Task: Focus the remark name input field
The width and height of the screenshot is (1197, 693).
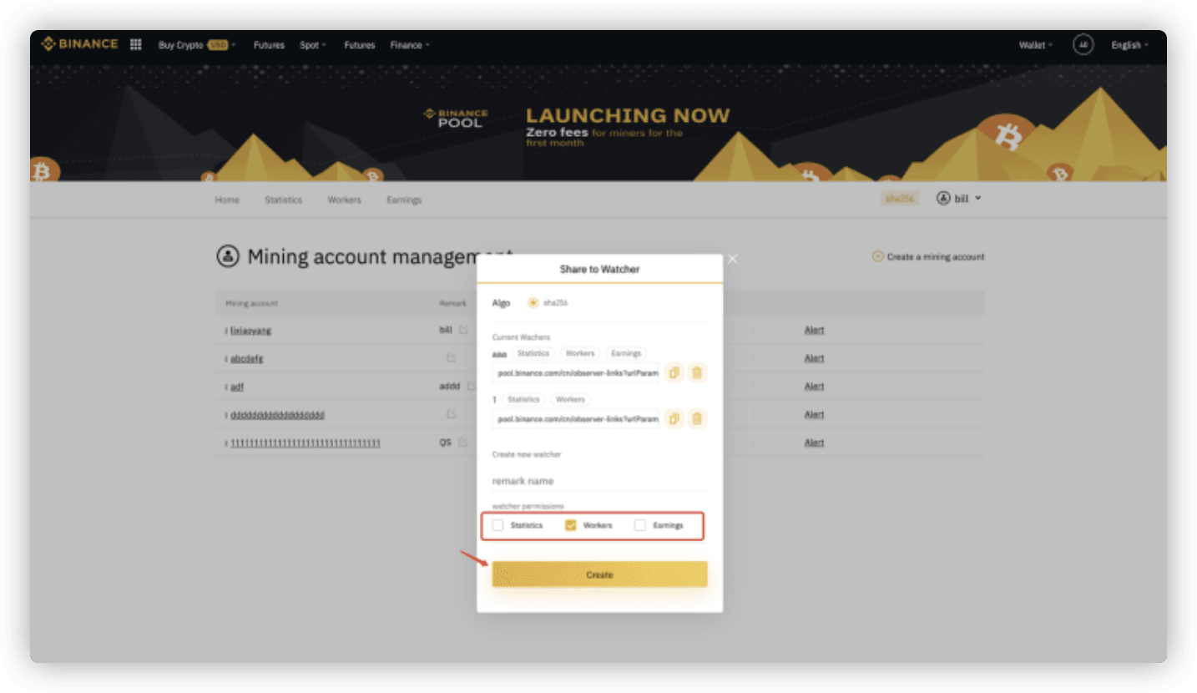Action: (x=599, y=481)
